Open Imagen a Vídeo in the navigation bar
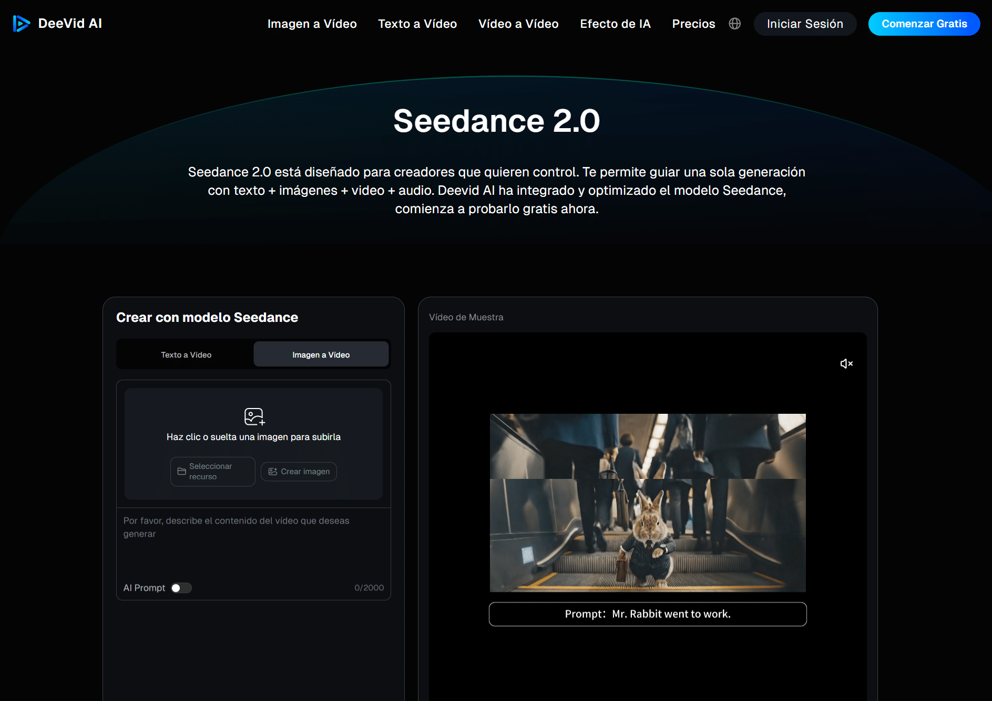992x701 pixels. 312,24
